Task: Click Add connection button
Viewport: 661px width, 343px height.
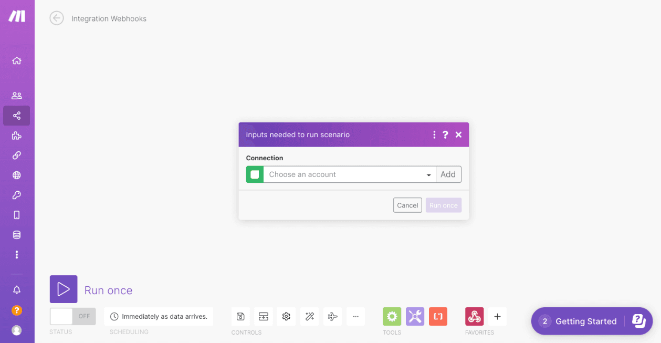Action: tap(448, 174)
